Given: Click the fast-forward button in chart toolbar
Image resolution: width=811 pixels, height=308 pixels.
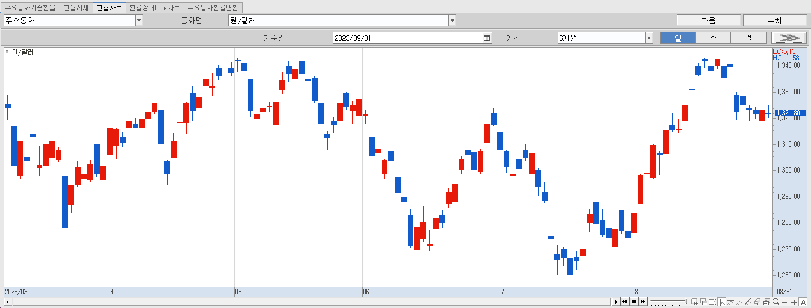Looking at the screenshot, I should [642, 302].
